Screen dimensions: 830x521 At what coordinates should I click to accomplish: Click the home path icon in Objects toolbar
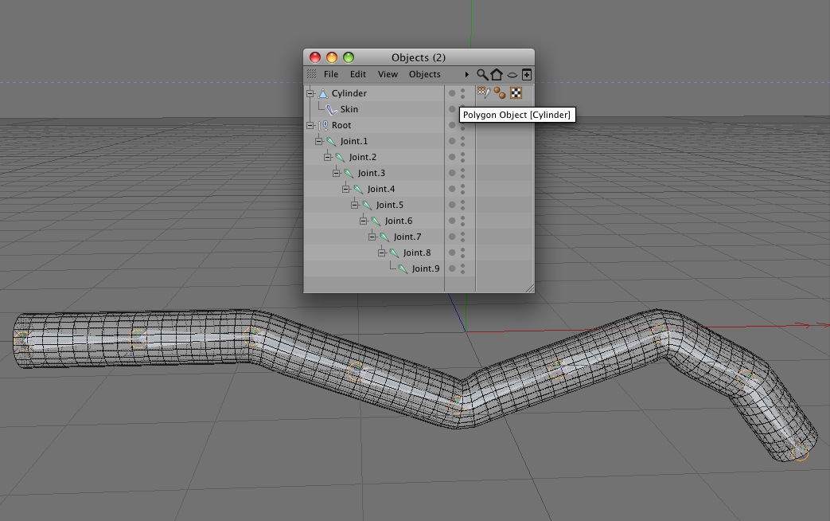click(497, 75)
